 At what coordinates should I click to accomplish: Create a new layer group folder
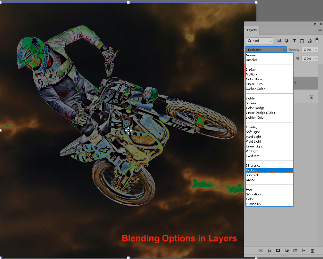click(295, 251)
